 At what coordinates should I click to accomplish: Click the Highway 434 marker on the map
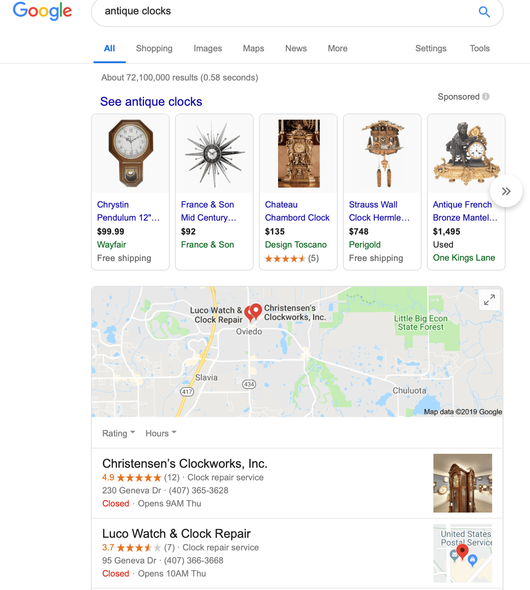pos(249,384)
